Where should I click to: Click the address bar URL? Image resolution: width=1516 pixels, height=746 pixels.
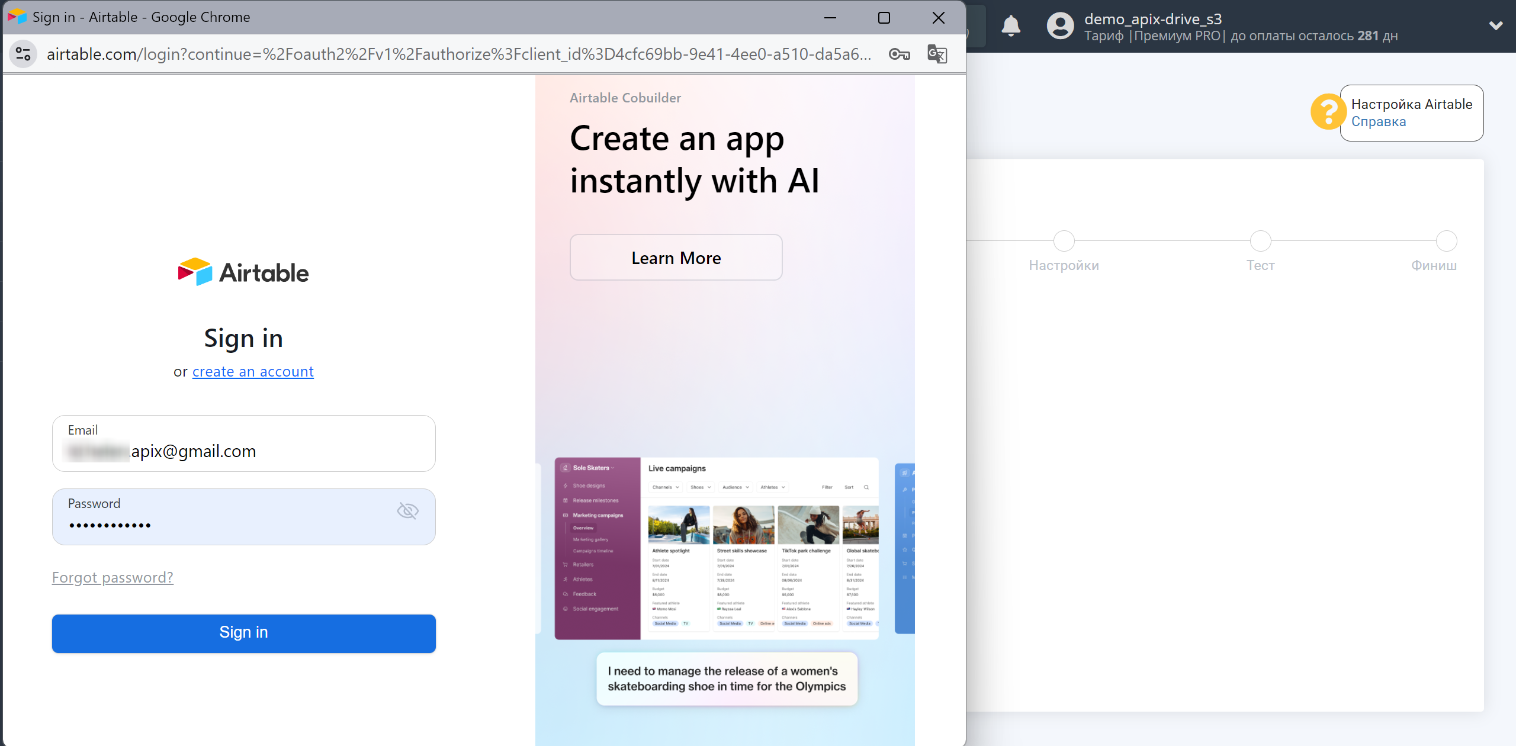pyautogui.click(x=459, y=54)
